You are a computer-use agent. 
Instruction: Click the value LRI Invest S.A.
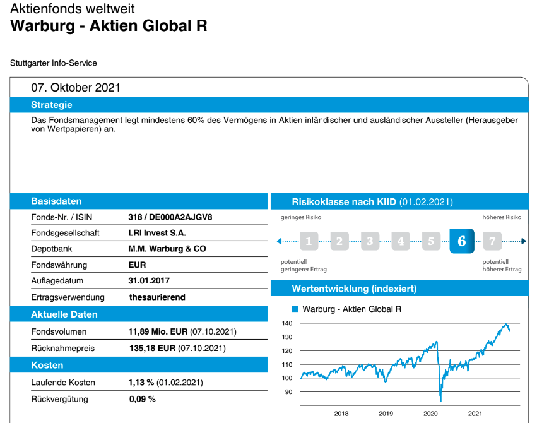[157, 233]
